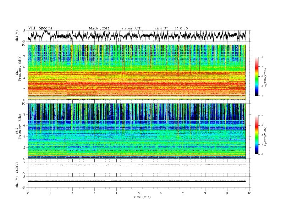Click the "-3" tick on upper colorbar
281x217 pixels.
point(262,57)
